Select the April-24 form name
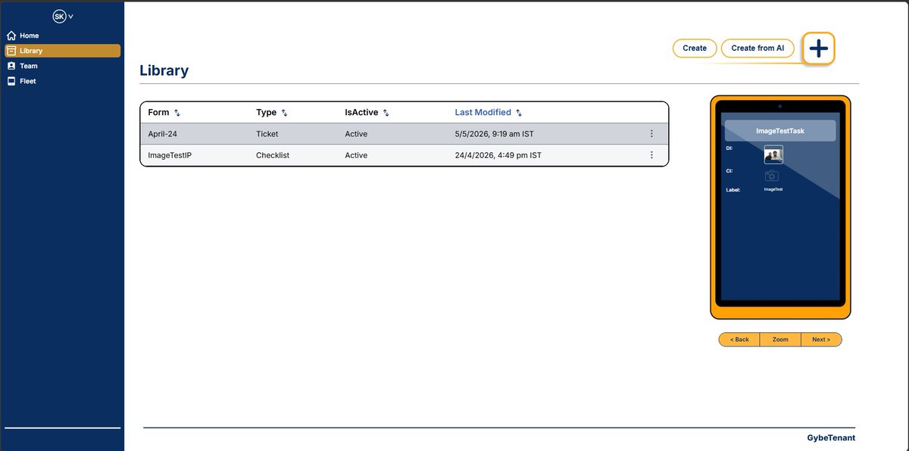Viewport: 909px width, 451px height. coord(162,134)
